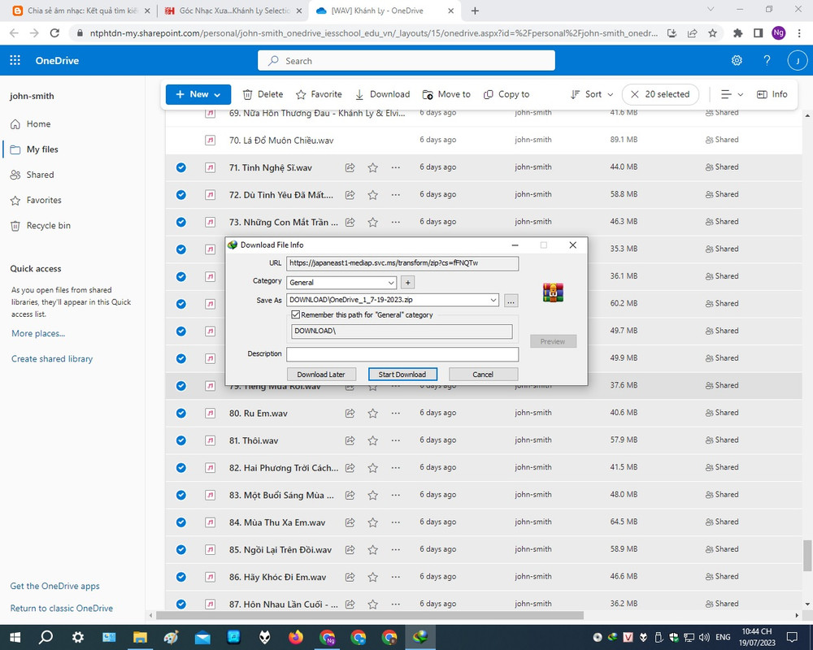Screen dimensions: 813x650
Task: Open the Sort dropdown
Action: (592, 94)
